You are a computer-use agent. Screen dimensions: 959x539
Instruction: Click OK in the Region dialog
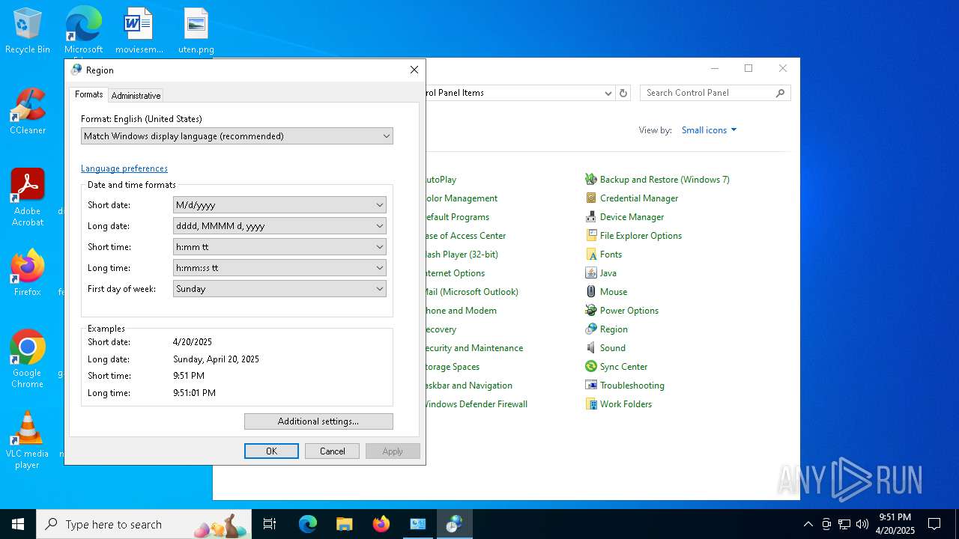(x=271, y=451)
